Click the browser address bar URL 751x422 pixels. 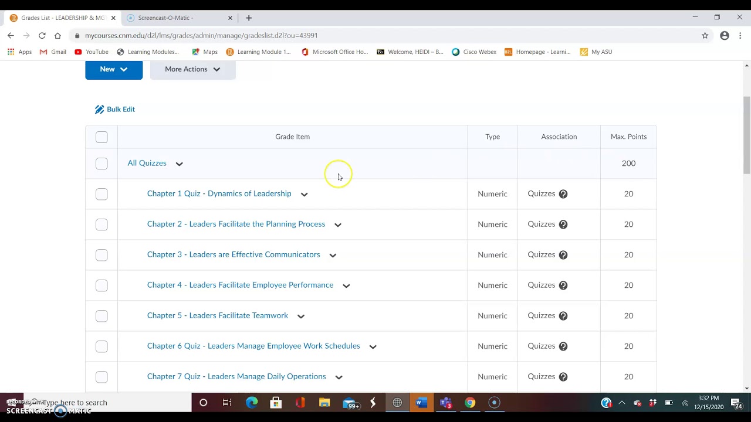tap(201, 35)
